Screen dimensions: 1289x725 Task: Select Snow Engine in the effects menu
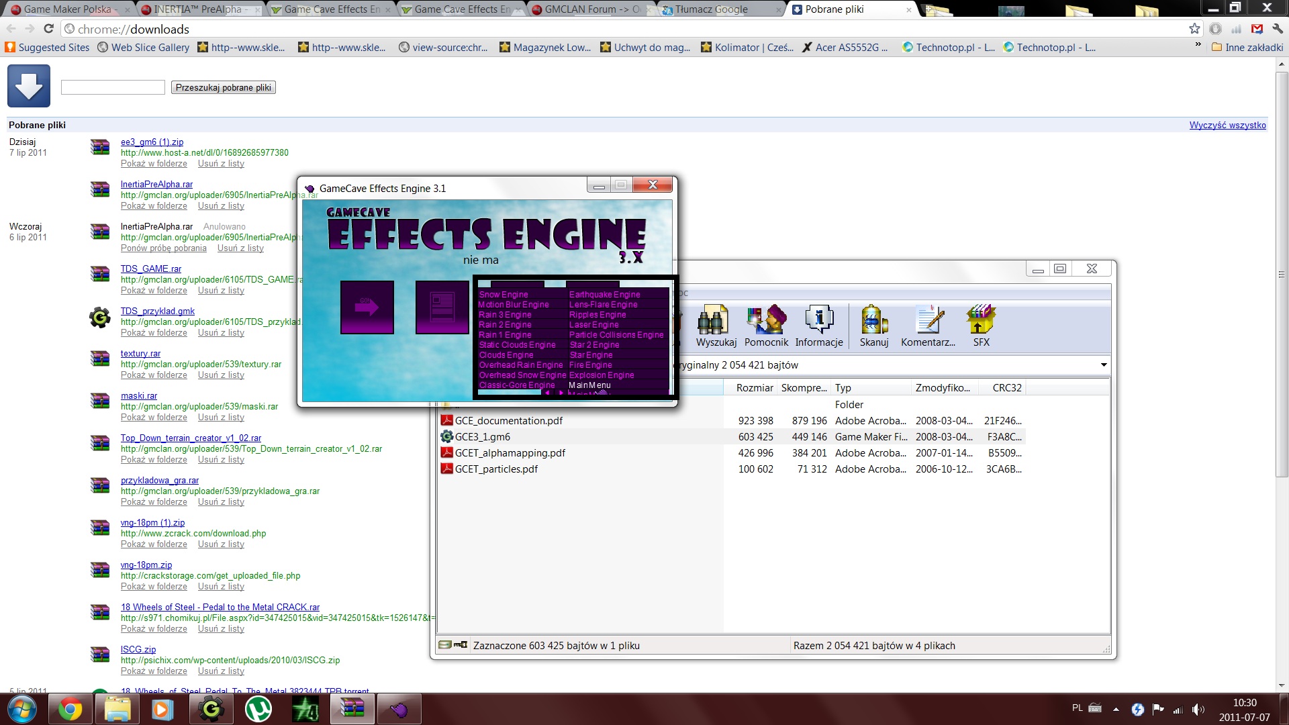click(504, 295)
